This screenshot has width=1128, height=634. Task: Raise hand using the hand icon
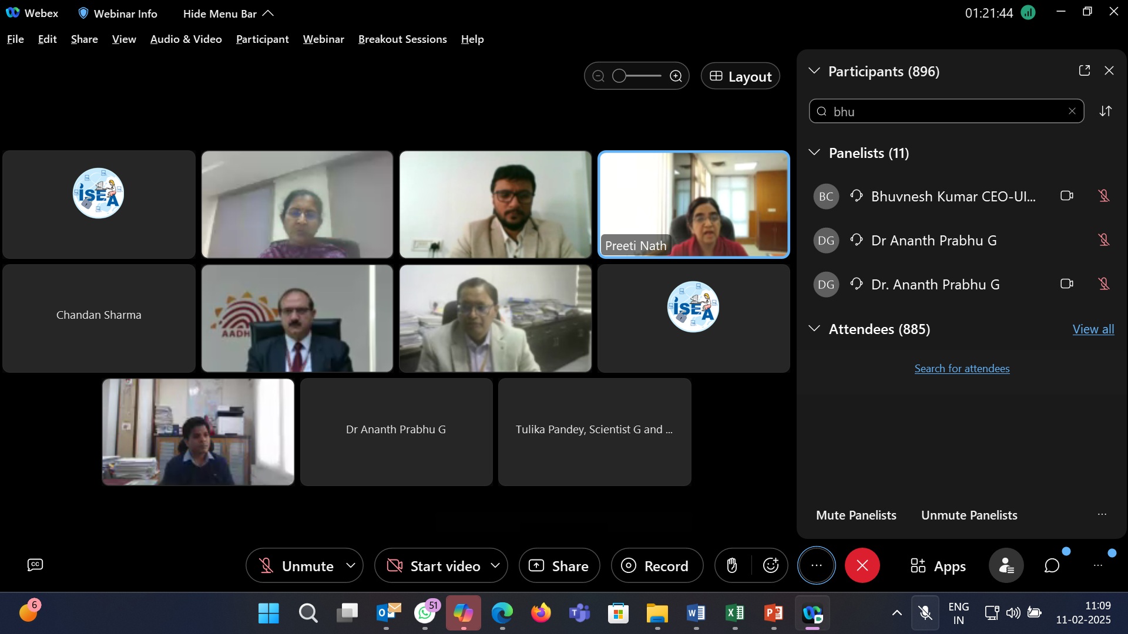(731, 566)
